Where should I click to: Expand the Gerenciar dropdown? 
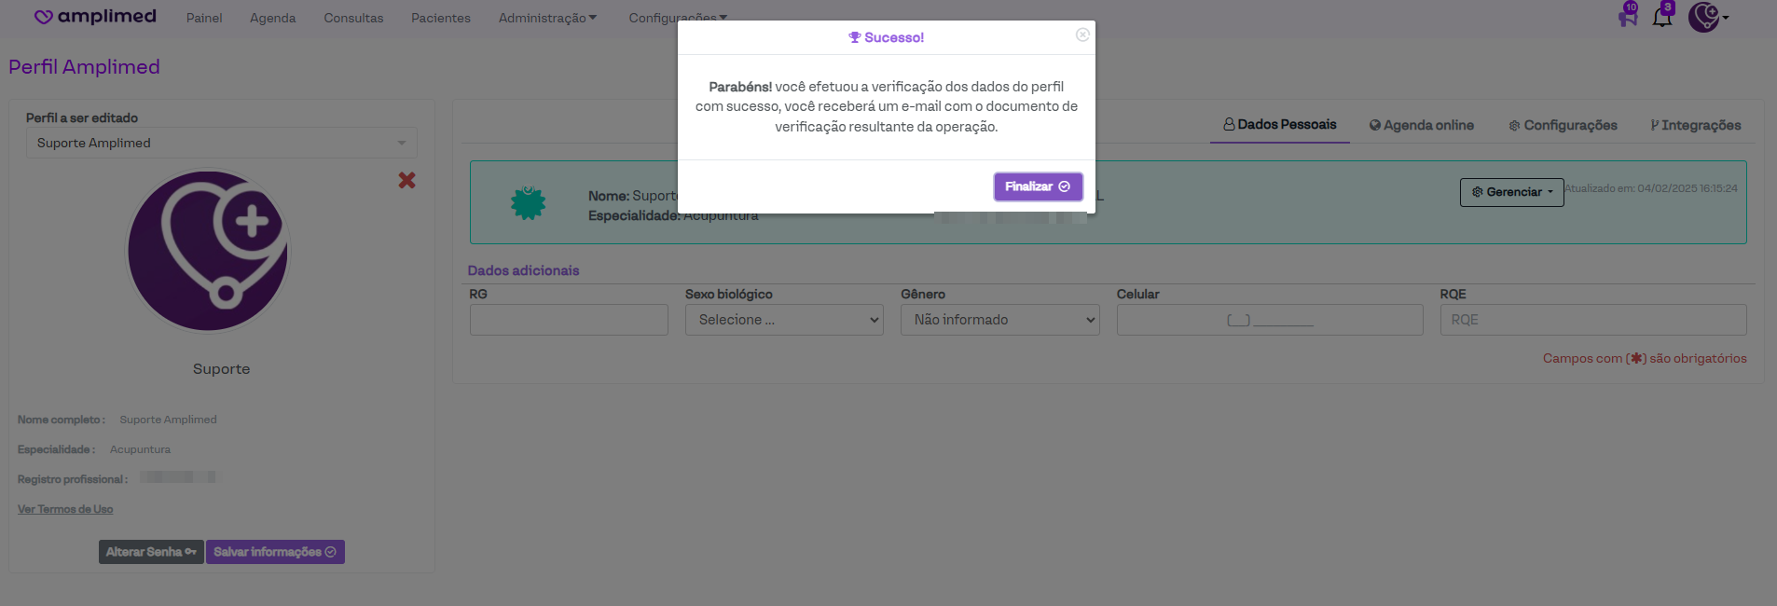pyautogui.click(x=1511, y=192)
